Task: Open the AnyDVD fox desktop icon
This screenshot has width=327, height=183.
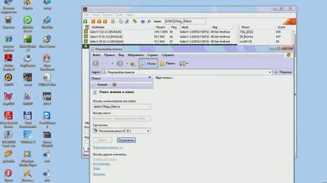Action: 8,99
